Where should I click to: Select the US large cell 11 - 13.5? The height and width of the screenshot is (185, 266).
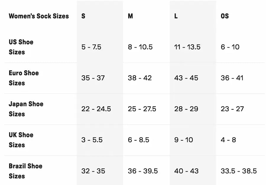(187, 47)
